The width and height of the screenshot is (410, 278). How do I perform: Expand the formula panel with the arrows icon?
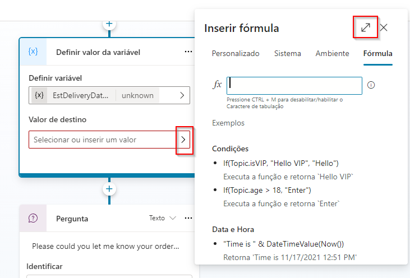coord(365,27)
